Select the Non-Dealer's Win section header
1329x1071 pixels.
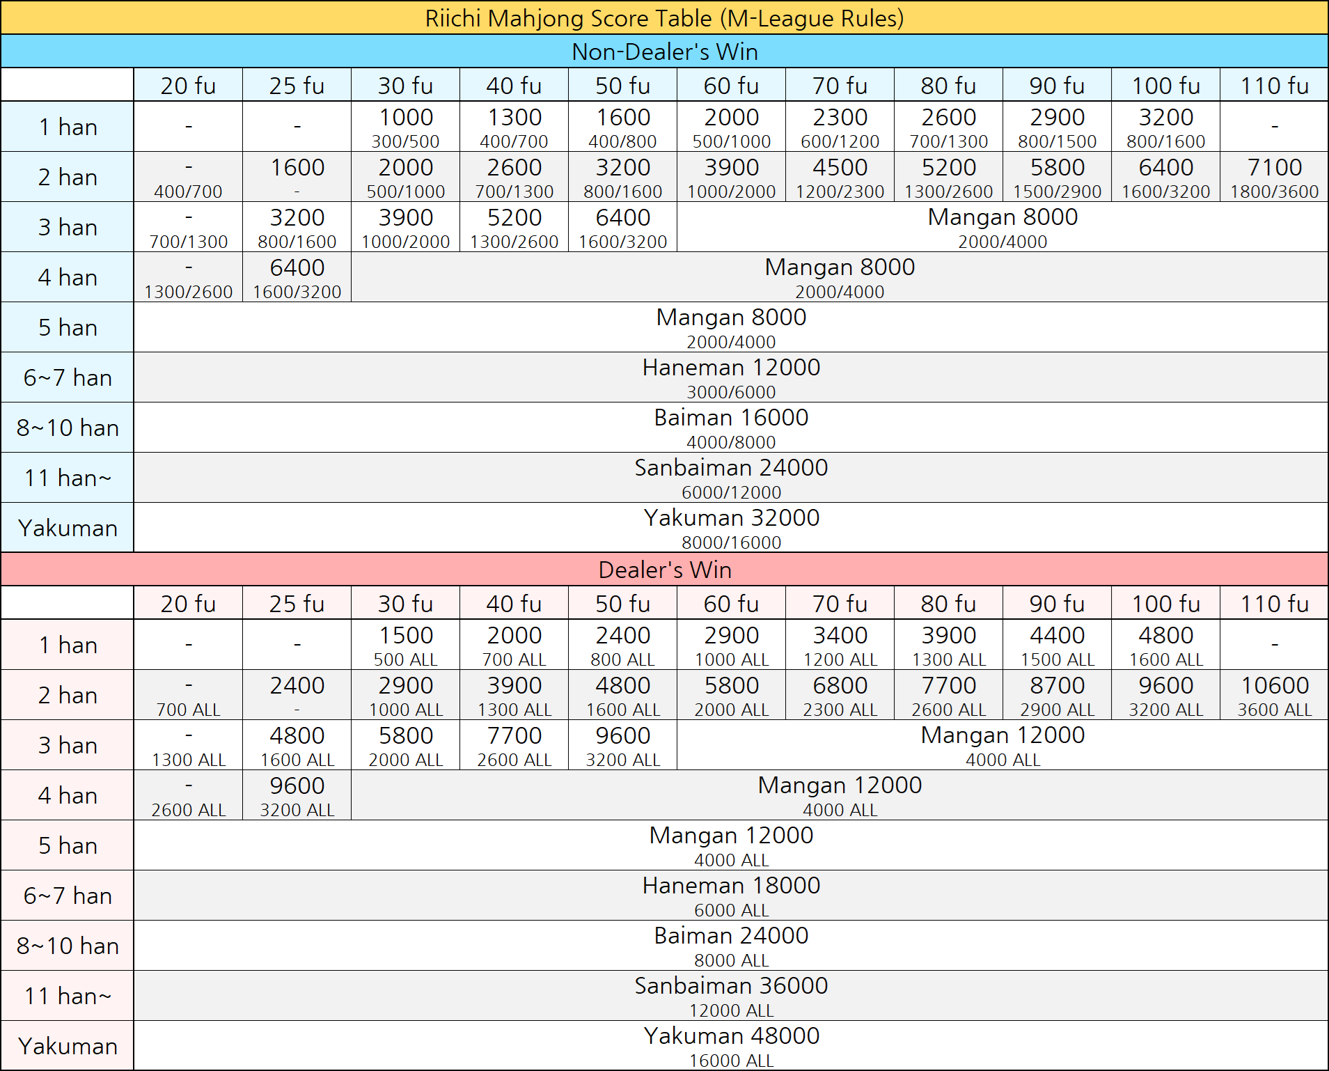pyautogui.click(x=664, y=51)
